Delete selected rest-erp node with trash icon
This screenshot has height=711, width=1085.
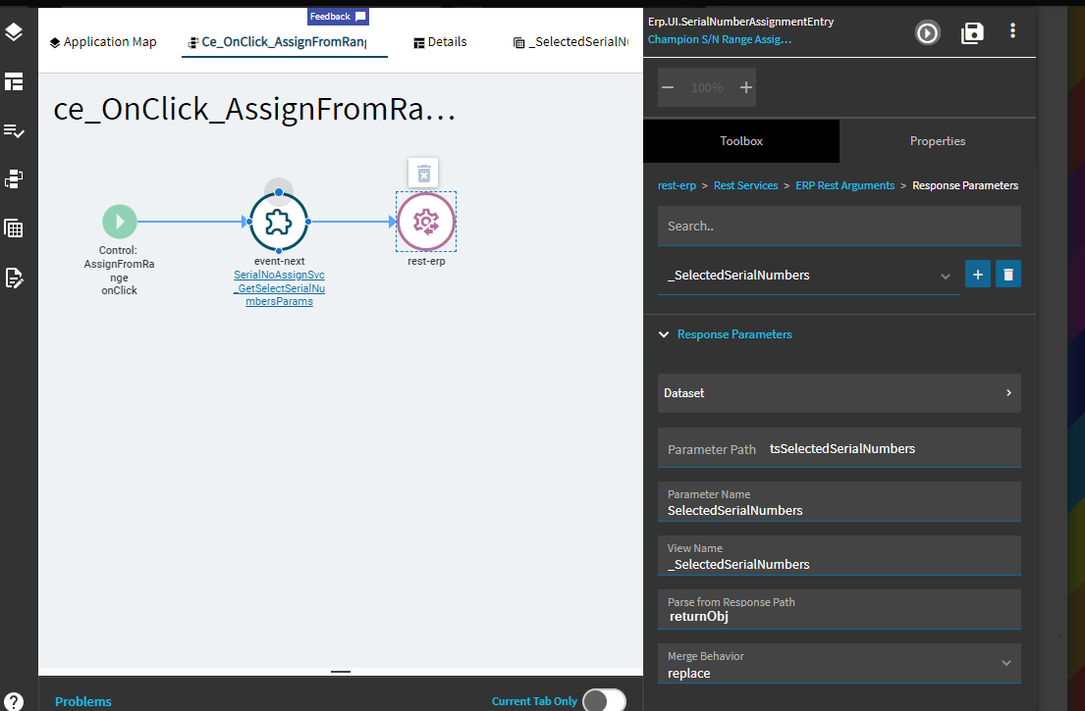coord(423,174)
